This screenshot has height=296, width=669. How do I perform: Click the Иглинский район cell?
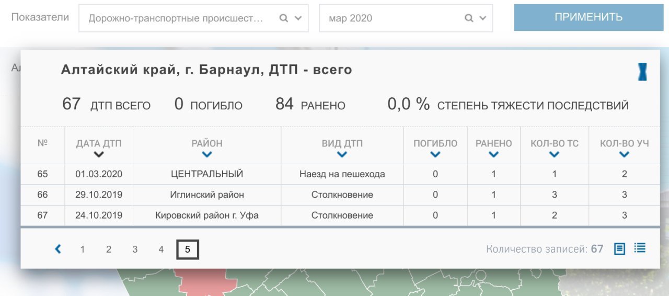coord(207,195)
